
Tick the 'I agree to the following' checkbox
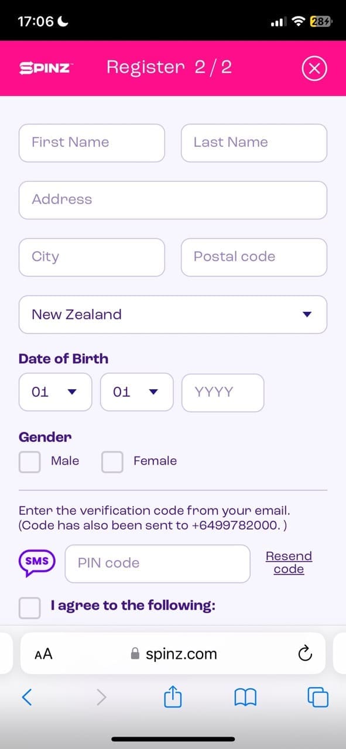click(x=30, y=607)
